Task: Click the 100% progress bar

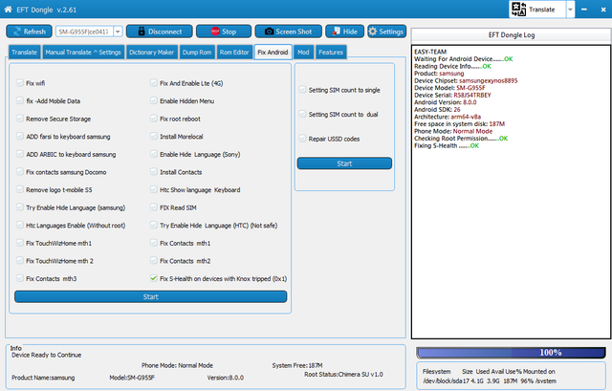Action: click(x=511, y=352)
